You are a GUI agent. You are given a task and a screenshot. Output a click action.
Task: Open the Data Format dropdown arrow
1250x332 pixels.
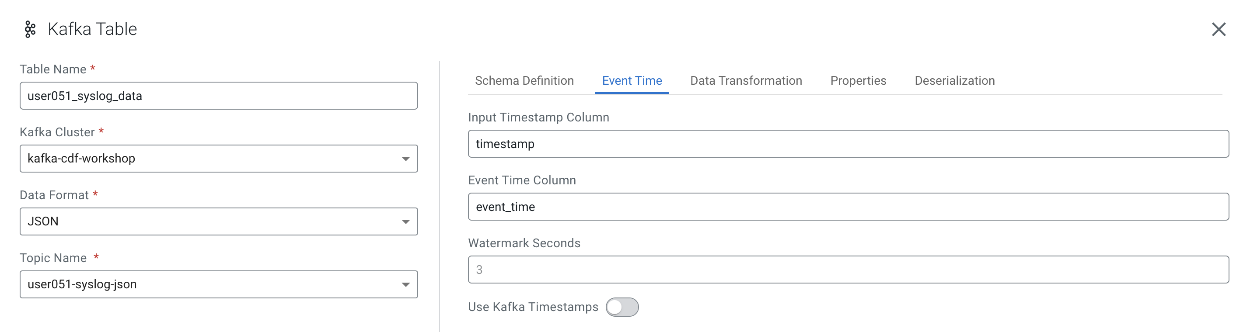(406, 221)
